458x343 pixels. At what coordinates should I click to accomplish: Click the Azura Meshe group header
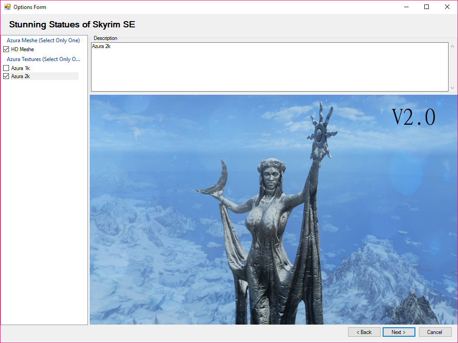coord(43,40)
